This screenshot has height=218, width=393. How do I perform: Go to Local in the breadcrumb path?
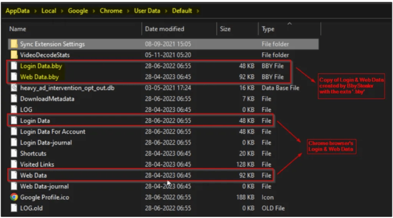coord(49,11)
